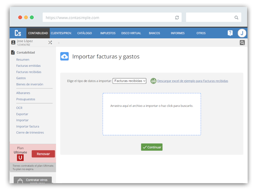
Task: Click the macOS red close window dot
Action: [20, 17]
